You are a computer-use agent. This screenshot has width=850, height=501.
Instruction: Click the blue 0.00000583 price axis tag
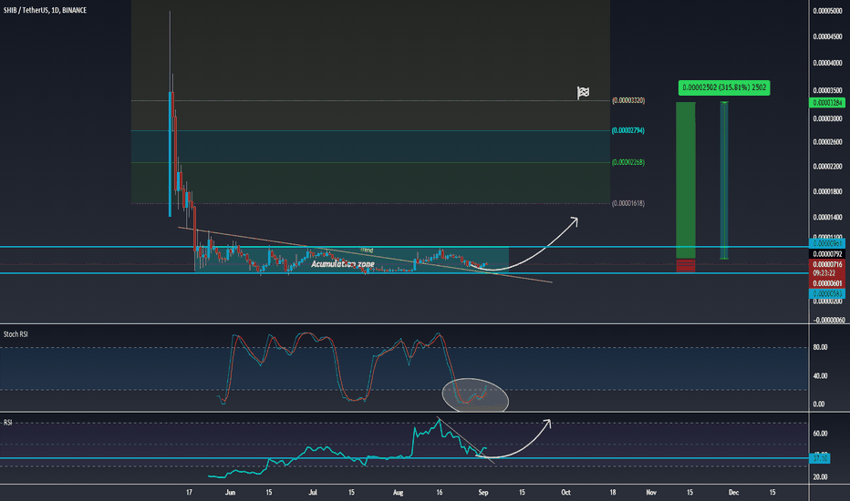[x=826, y=293]
